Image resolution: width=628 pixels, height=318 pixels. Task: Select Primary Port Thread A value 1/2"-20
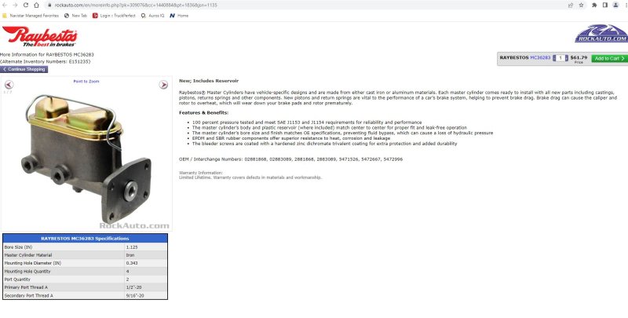pyautogui.click(x=133, y=287)
